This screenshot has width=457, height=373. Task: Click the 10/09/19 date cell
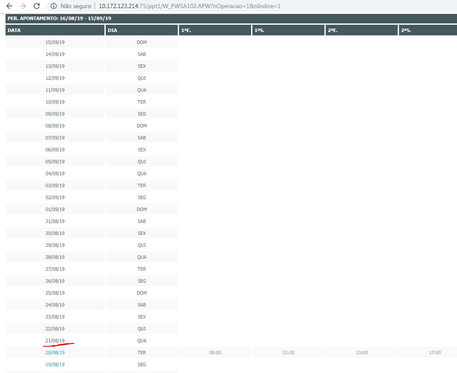(55, 102)
